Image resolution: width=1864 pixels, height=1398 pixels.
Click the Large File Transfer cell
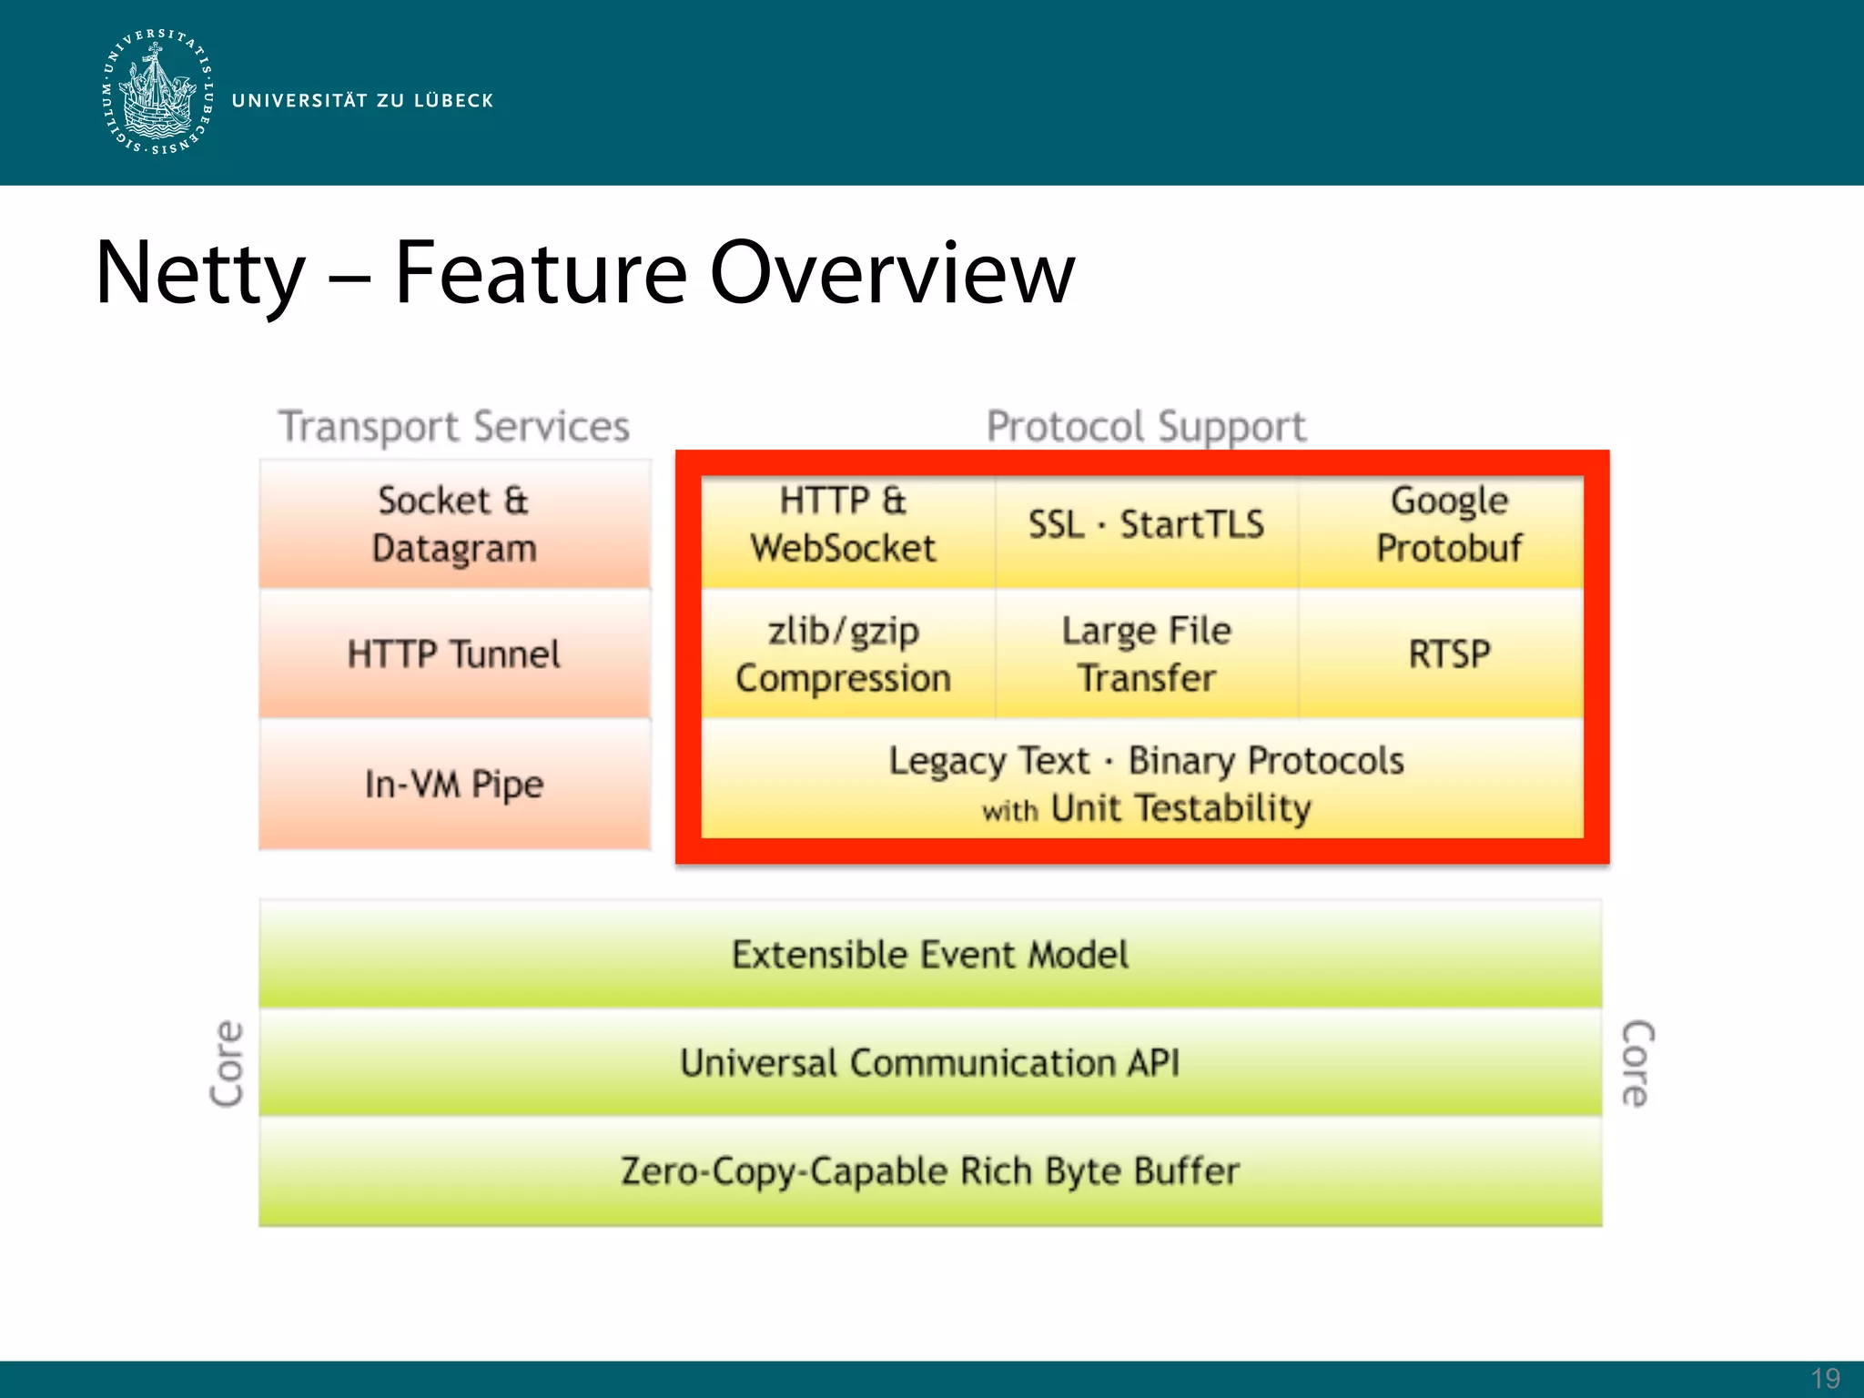tap(1146, 654)
